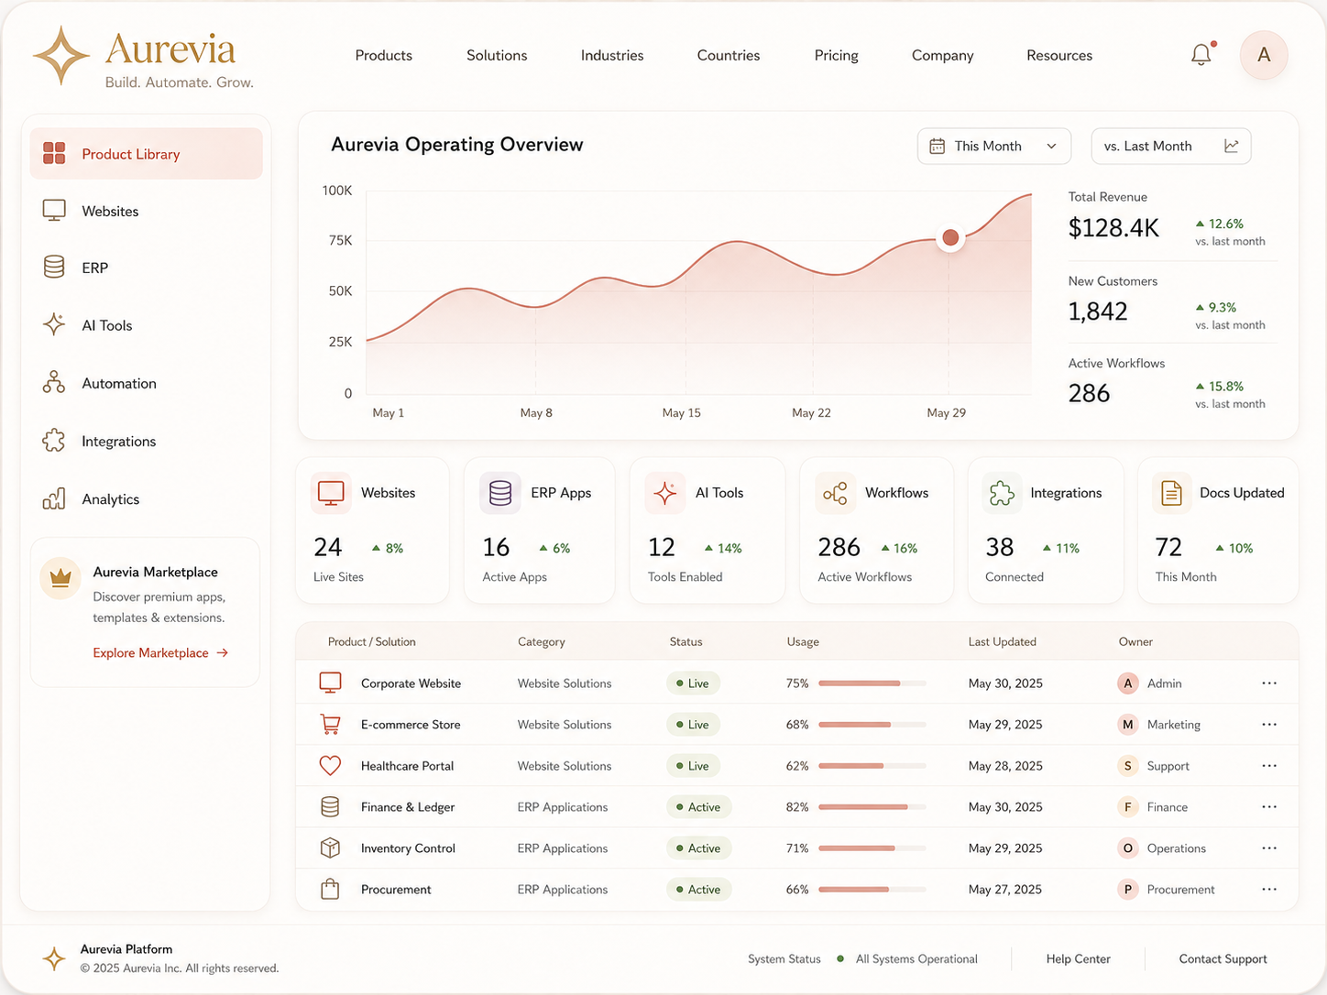Click the ERP Apps card database icon
1327x995 pixels.
point(500,493)
